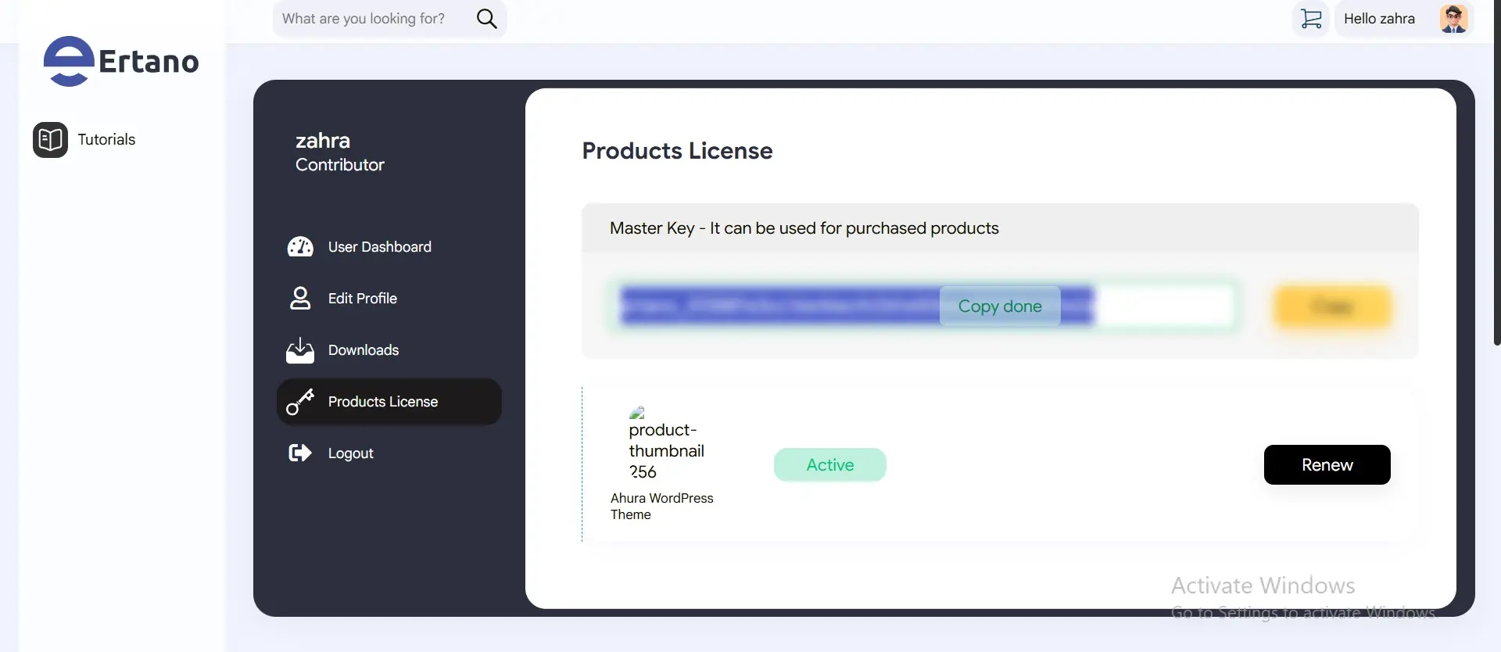The height and width of the screenshot is (652, 1501).
Task: Select Products License menu item
Action: 389,402
